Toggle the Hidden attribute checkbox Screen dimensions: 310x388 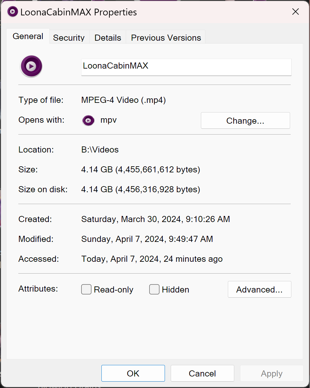(154, 290)
